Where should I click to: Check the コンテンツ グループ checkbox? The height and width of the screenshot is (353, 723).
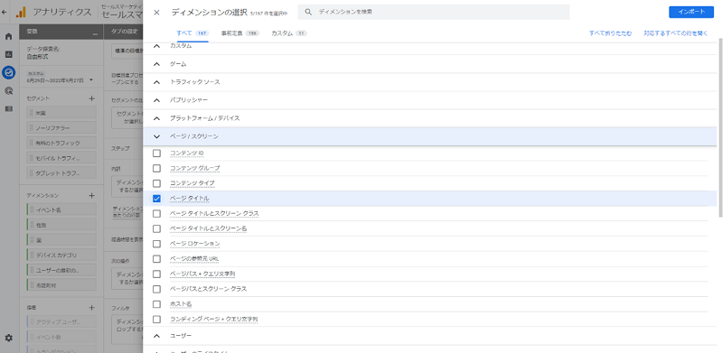click(156, 168)
